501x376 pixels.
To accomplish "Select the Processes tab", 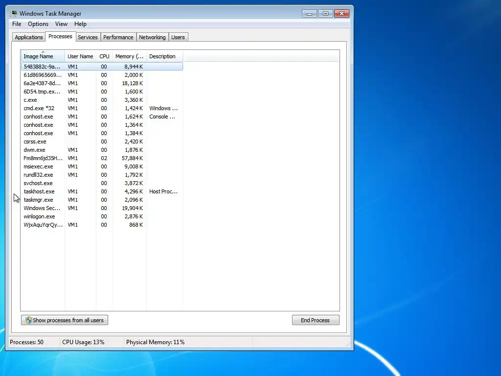I will tap(60, 36).
